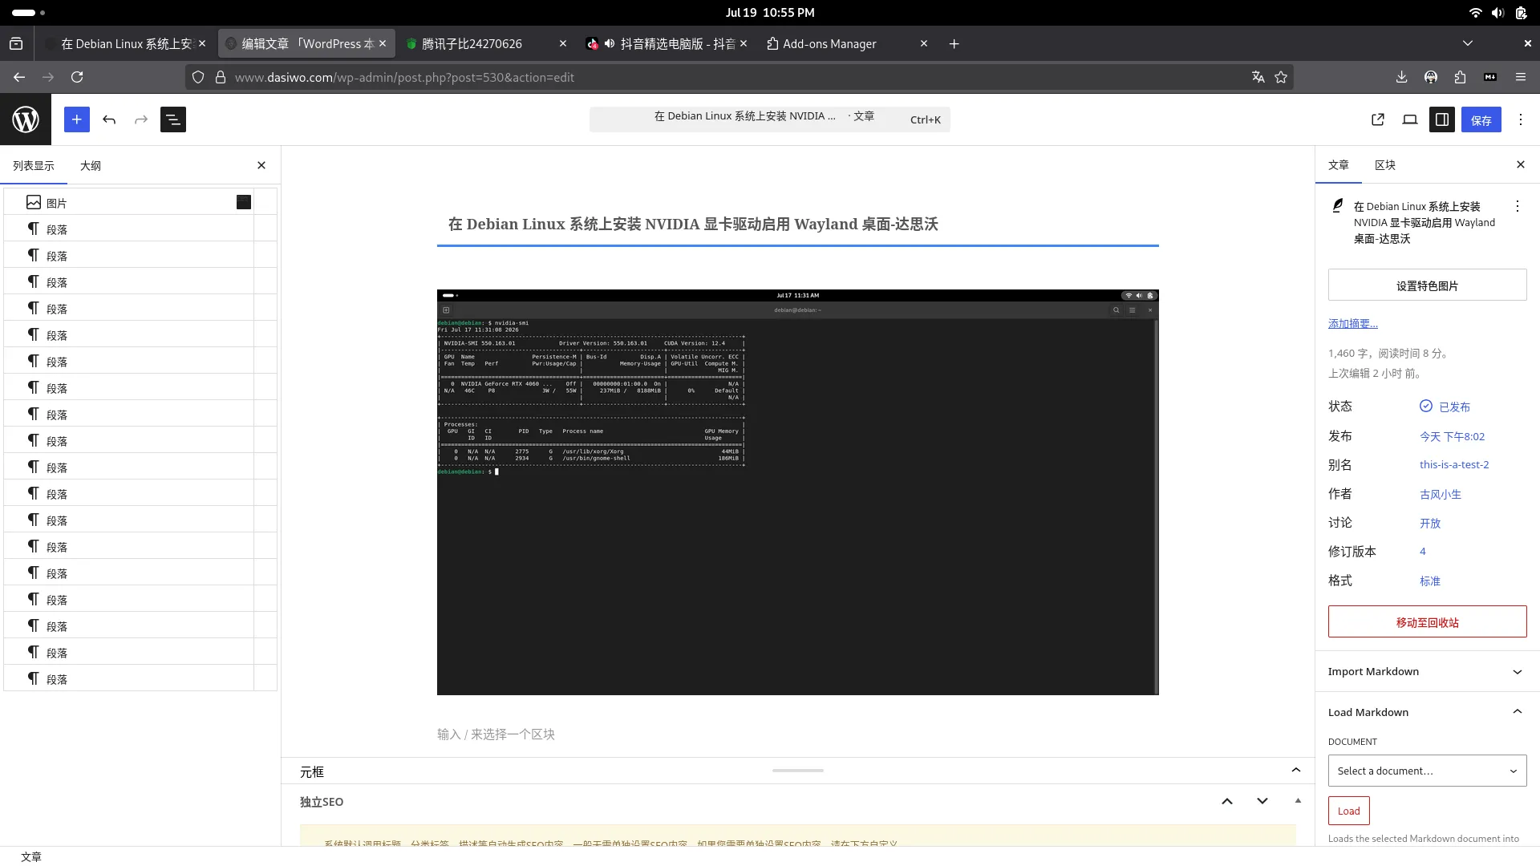Move the 独立SEO box up
The image size is (1540, 866).
pos(1227,801)
